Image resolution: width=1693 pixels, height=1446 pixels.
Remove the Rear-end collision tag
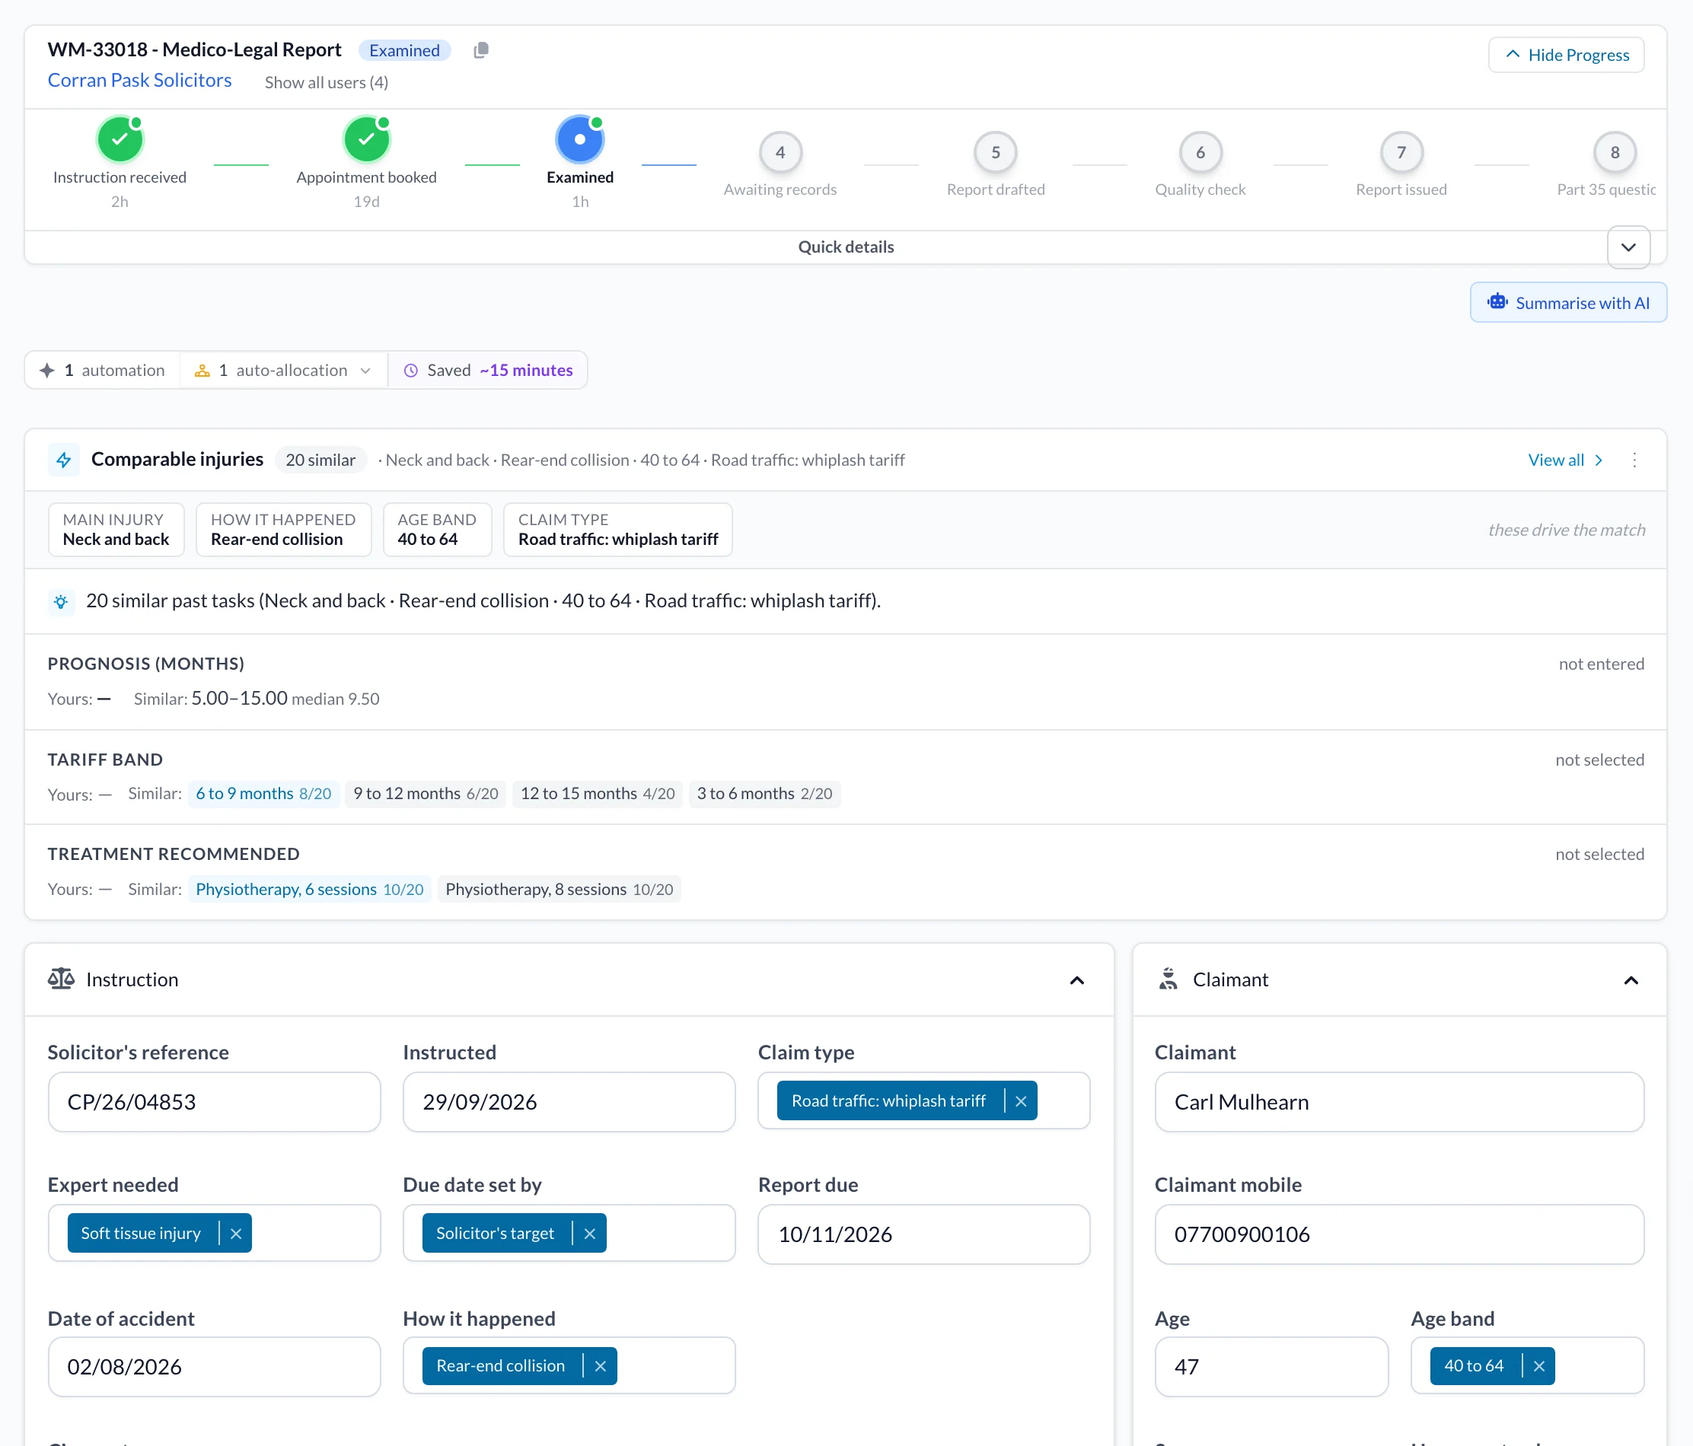600,1366
